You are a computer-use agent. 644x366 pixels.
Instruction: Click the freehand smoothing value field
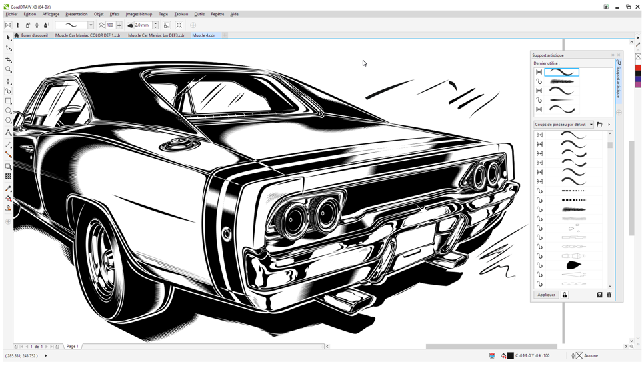[111, 25]
